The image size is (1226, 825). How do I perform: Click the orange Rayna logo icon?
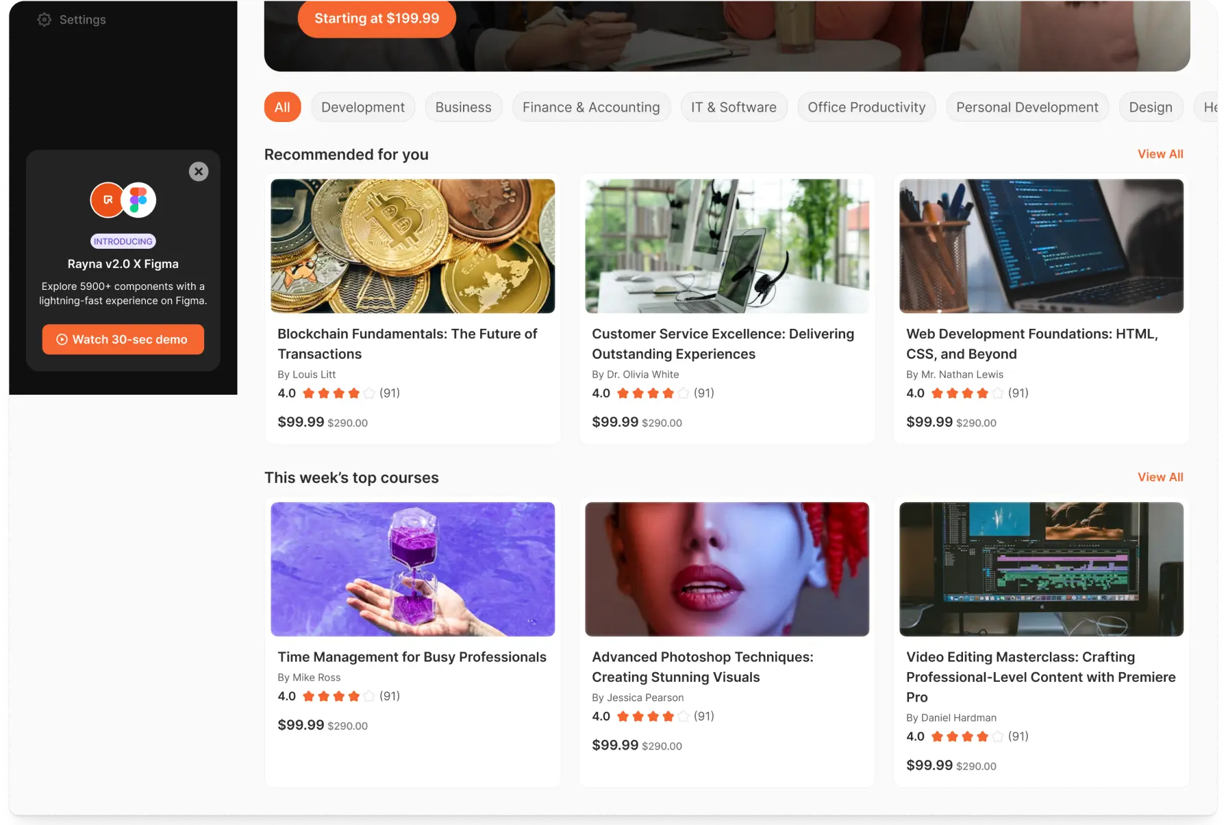(107, 200)
